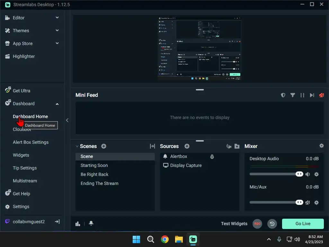Pause the Mini Feed alert queue
The width and height of the screenshot is (329, 247).
click(302, 95)
